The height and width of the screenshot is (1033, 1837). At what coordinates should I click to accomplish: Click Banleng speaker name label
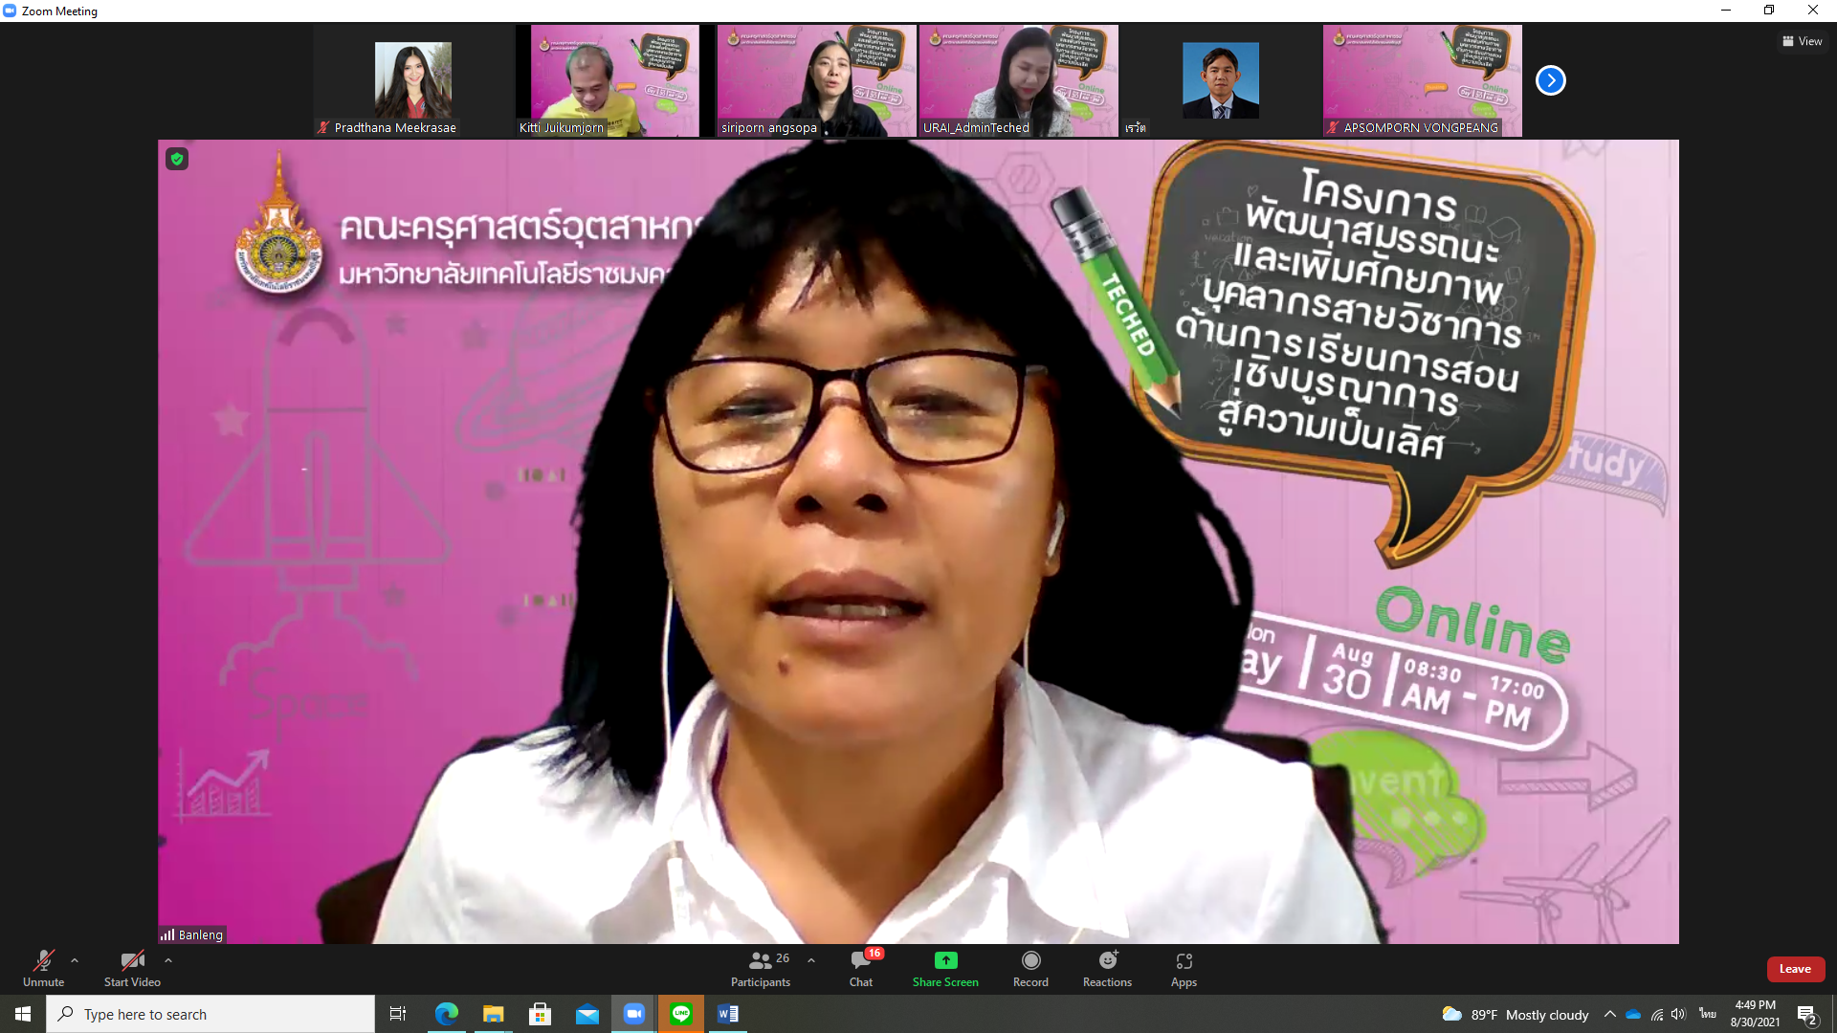click(192, 934)
